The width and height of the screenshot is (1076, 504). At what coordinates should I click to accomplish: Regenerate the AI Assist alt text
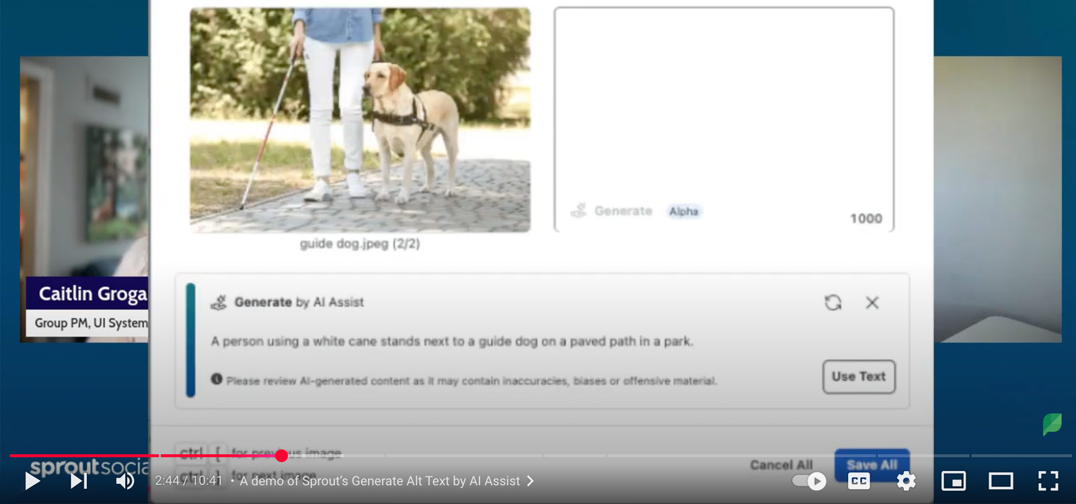click(833, 303)
